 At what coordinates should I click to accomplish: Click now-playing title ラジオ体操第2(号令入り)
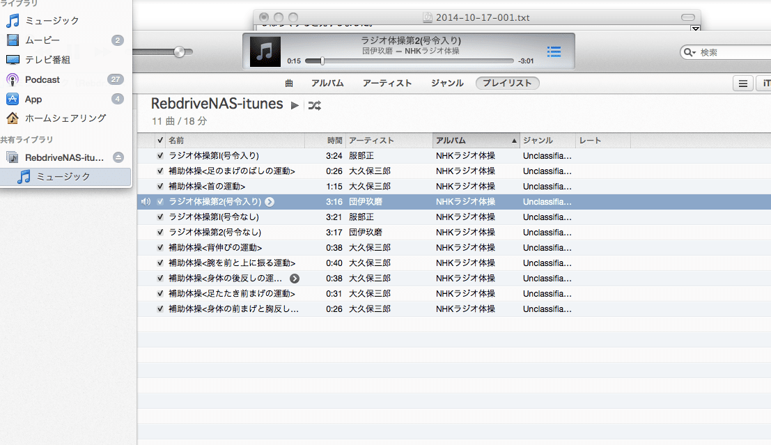411,40
